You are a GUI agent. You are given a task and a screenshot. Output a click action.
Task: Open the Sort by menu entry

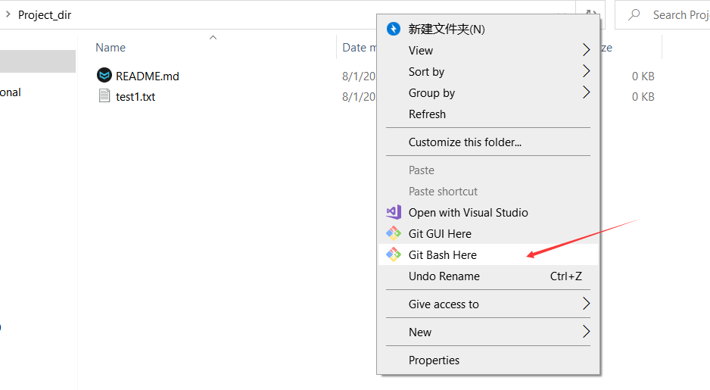point(488,72)
